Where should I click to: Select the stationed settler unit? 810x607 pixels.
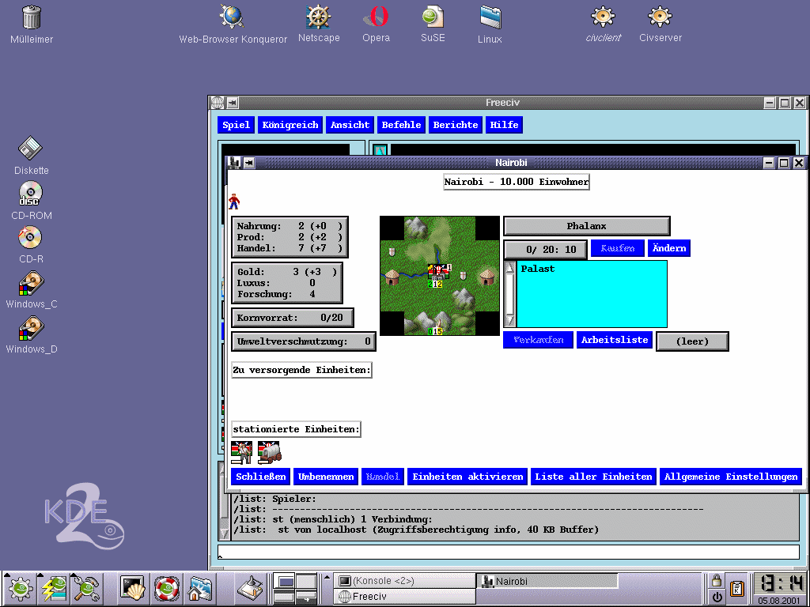click(242, 453)
